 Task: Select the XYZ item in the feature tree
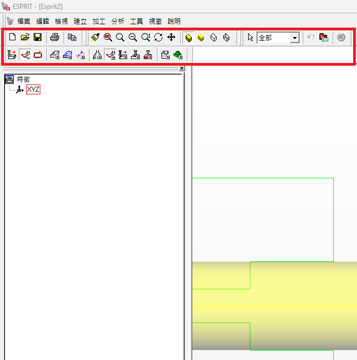[33, 89]
